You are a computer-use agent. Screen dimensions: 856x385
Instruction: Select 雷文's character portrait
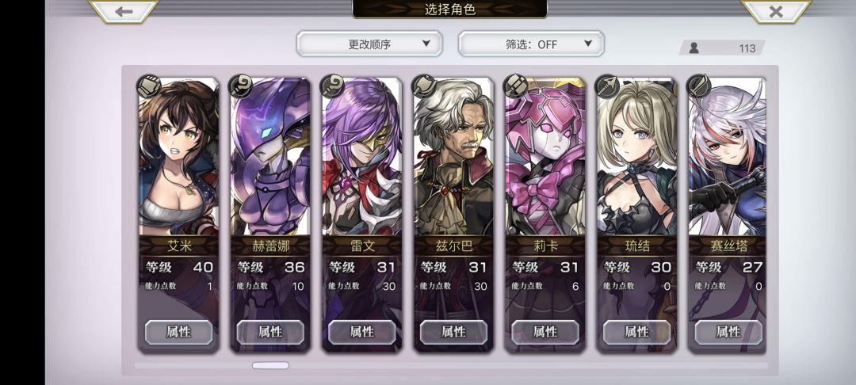[362, 156]
